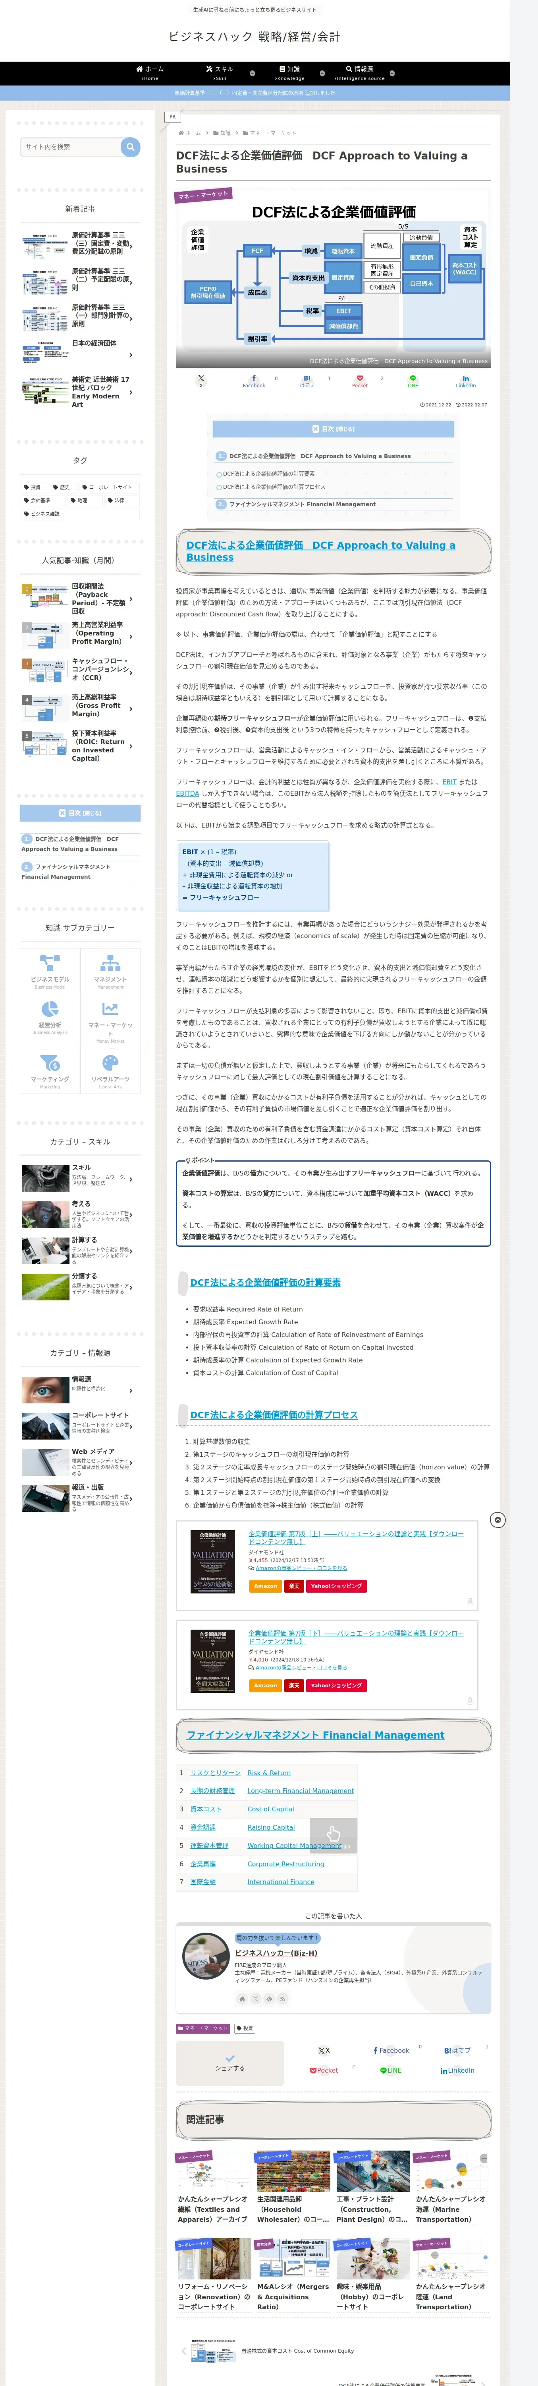Image resolution: width=538 pixels, height=2386 pixels.
Task: Click author home icon under ビジネスハッカー profile
Action: coord(242,1999)
